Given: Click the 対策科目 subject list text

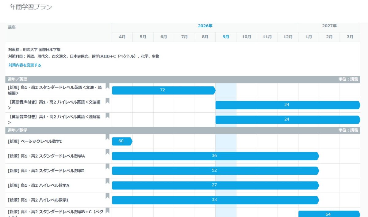Looking at the screenshot, I should (84, 56).
